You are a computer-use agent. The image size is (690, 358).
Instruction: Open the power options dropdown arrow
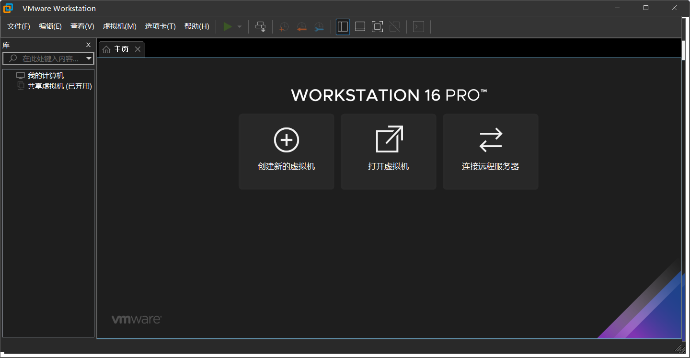point(240,27)
